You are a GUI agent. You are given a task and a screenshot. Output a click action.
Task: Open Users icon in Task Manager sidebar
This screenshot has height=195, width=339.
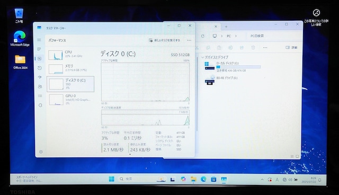click(40, 86)
